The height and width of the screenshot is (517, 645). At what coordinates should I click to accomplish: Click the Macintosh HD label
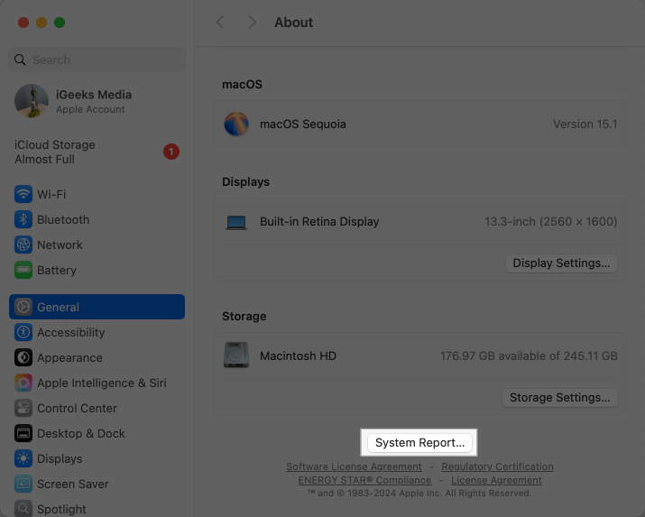[x=298, y=355]
